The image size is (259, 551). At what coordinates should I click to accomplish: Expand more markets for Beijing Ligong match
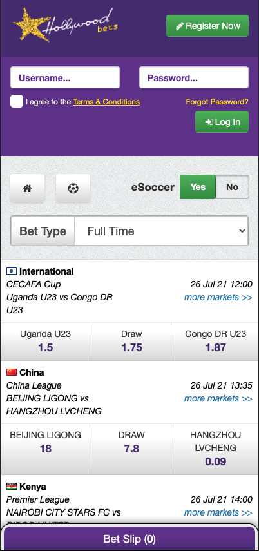click(x=218, y=398)
